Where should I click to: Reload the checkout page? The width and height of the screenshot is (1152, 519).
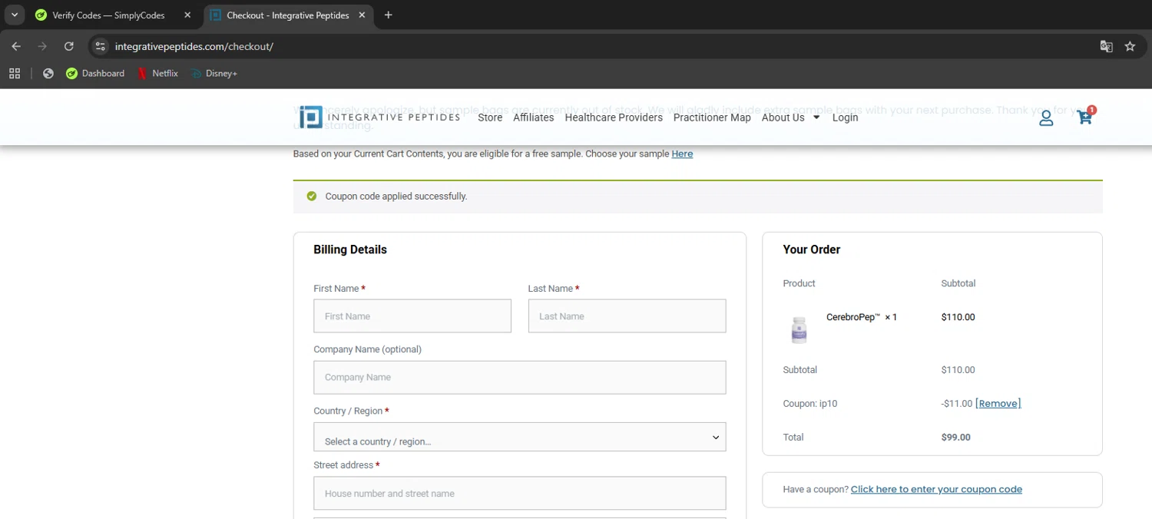[68, 46]
